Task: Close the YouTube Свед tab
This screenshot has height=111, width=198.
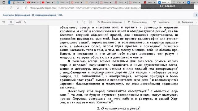Action: click(x=53, y=2)
